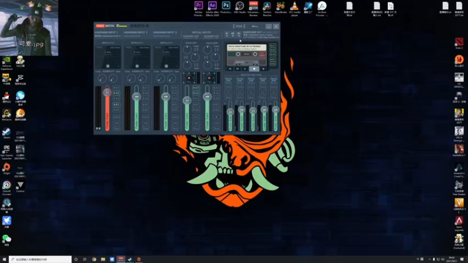
Task: Launch WeGame from the desktop
Action: click(x=6, y=115)
